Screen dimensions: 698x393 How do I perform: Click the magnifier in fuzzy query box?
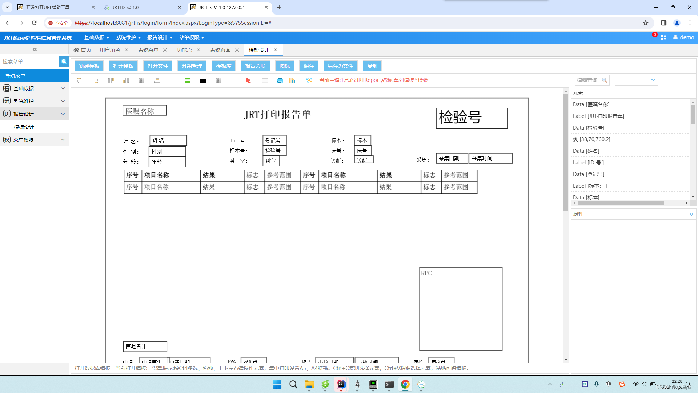point(604,80)
